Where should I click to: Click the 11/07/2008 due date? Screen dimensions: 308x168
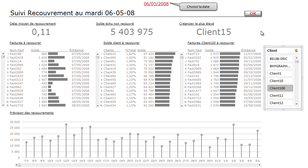click(x=252, y=54)
